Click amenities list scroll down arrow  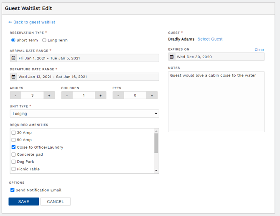156,171
